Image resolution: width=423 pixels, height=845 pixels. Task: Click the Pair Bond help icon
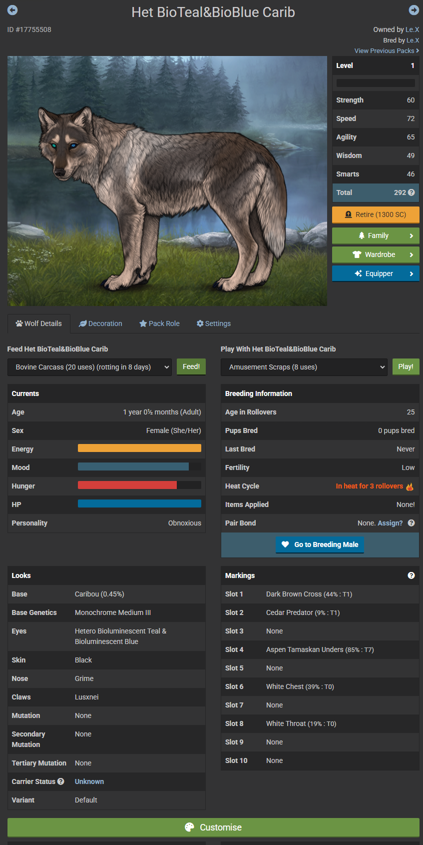tap(412, 523)
